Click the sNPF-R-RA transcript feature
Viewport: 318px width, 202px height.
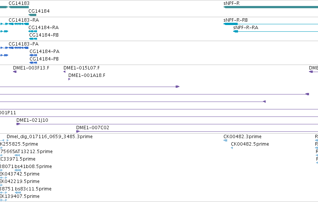tap(276, 31)
